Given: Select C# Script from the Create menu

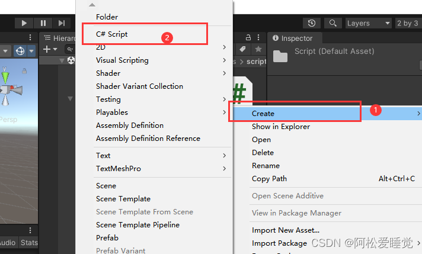Looking at the screenshot, I should pyautogui.click(x=111, y=34).
